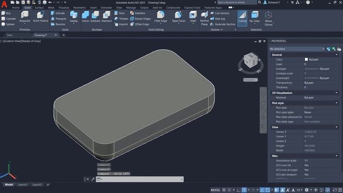Click the Union boolean tool
This screenshot has width=343, height=193.
click(x=85, y=17)
